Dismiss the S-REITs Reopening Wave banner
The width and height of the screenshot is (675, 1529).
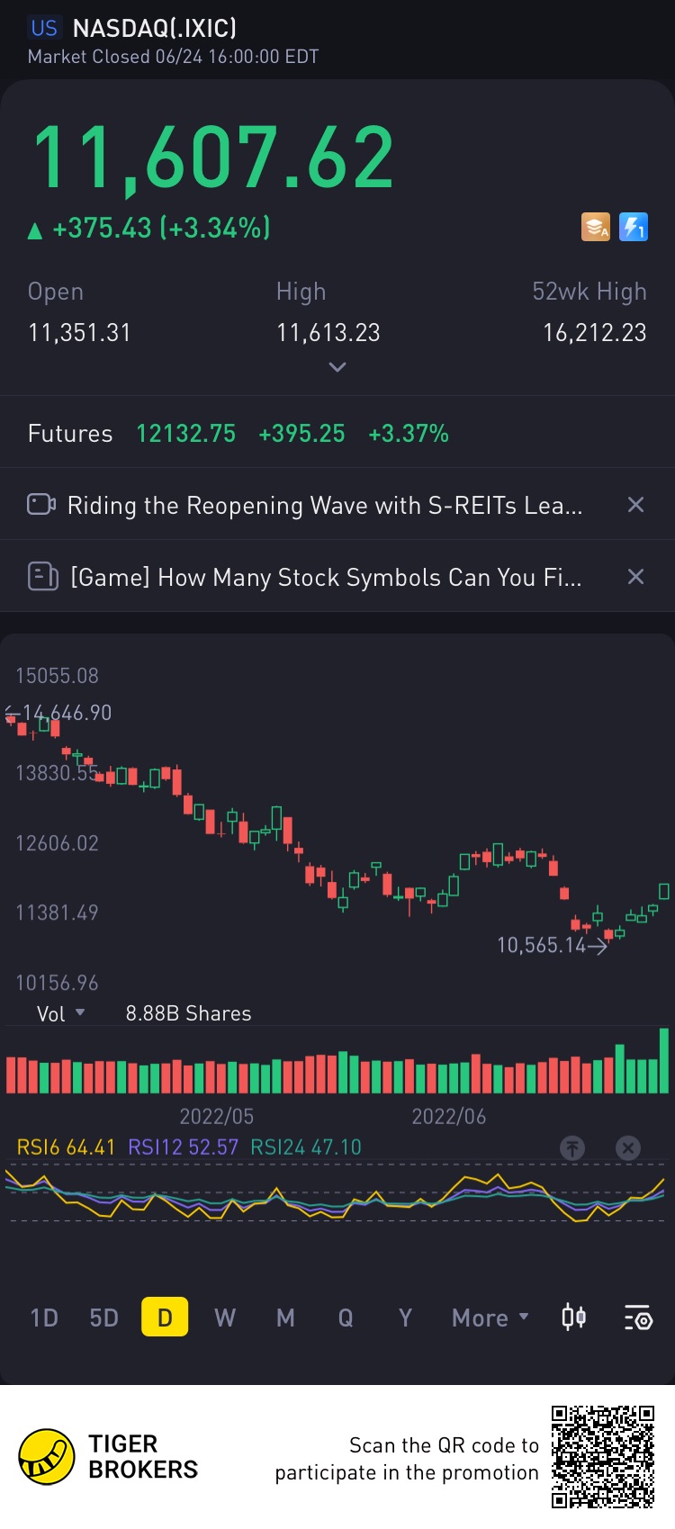635,504
